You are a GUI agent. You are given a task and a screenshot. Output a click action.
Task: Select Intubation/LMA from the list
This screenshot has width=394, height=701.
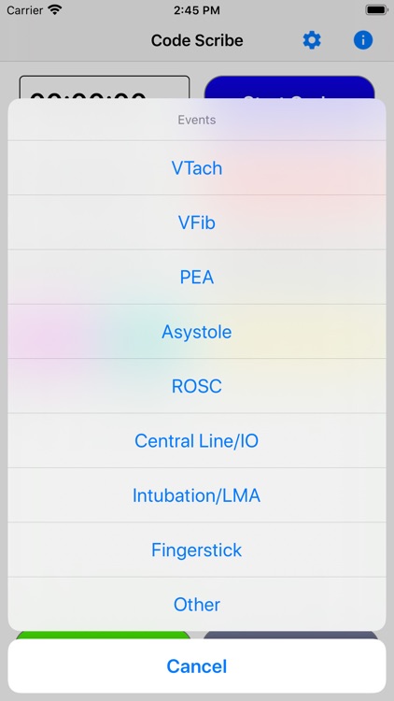(x=197, y=494)
